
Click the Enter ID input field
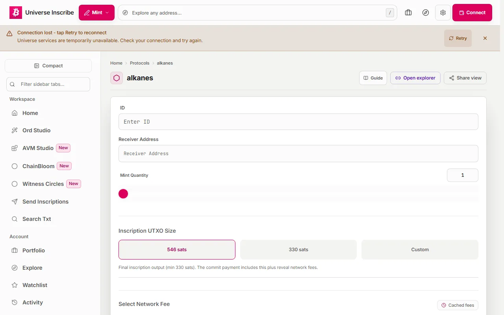tap(298, 122)
